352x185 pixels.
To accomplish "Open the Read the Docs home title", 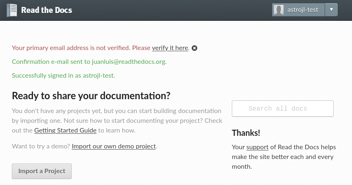I will pos(46,10).
